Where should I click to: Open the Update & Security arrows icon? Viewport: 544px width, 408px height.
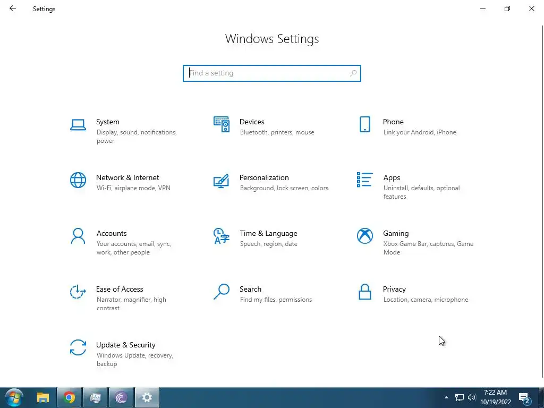click(x=78, y=347)
